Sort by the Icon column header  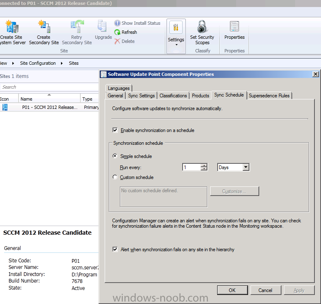pyautogui.click(x=9, y=98)
